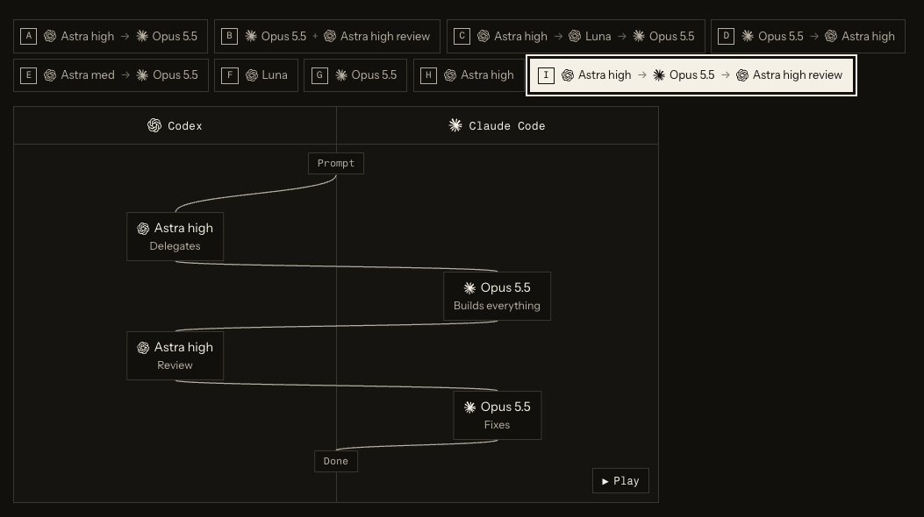Image resolution: width=924 pixels, height=517 pixels.
Task: Click the Builds everything label text
Action: [497, 306]
